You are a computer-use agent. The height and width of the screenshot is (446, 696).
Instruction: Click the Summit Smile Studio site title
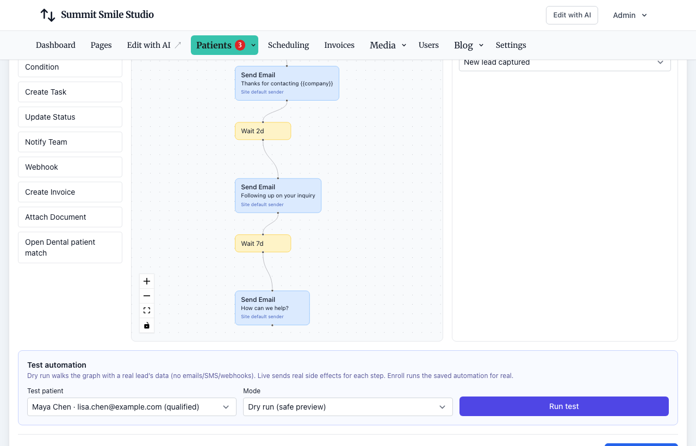(x=107, y=15)
